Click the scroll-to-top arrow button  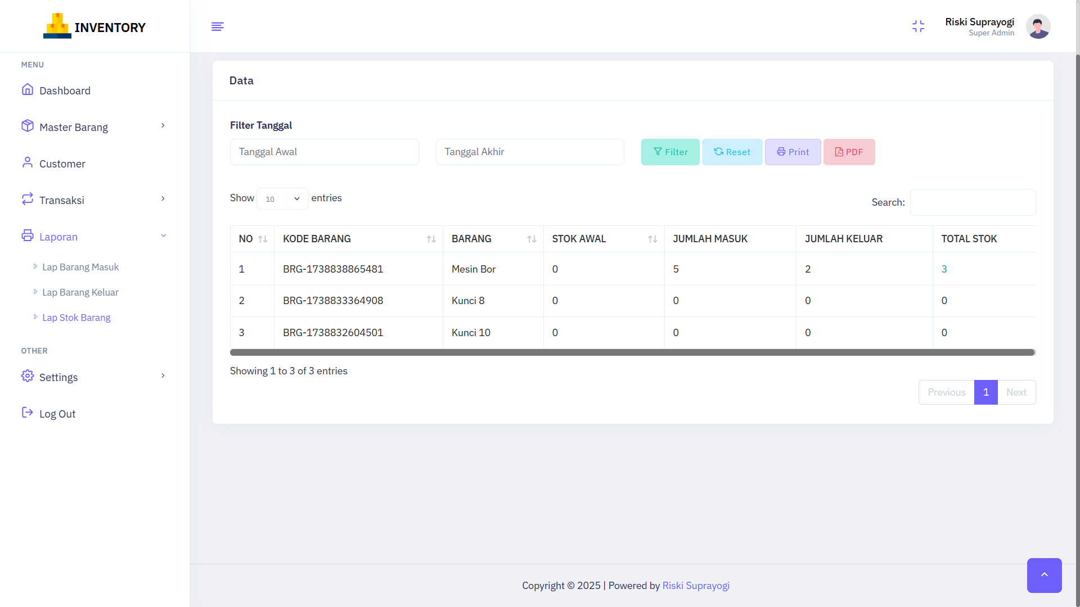pyautogui.click(x=1044, y=575)
